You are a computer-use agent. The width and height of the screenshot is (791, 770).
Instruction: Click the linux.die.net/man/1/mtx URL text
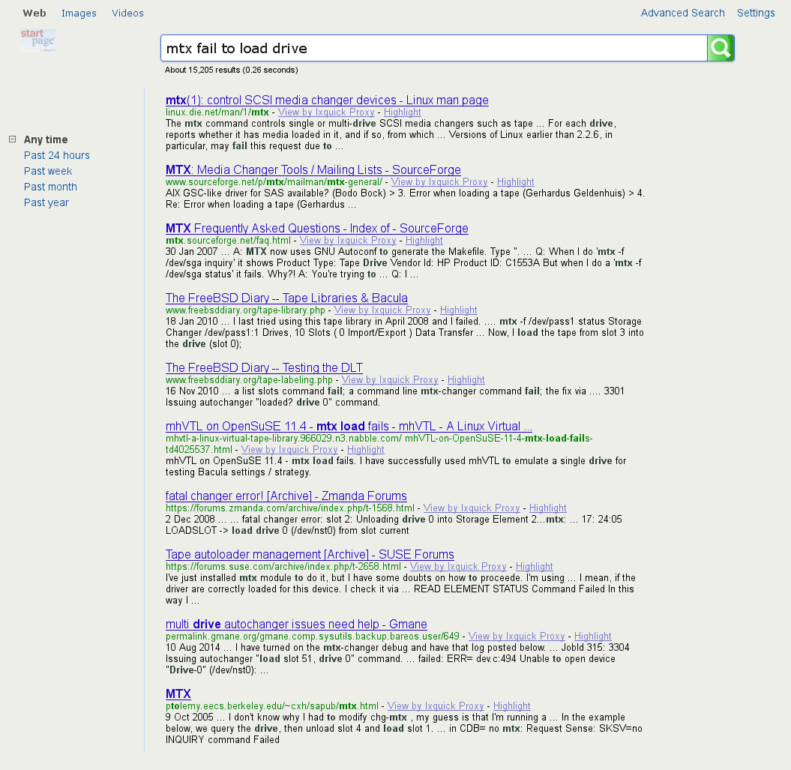click(217, 112)
